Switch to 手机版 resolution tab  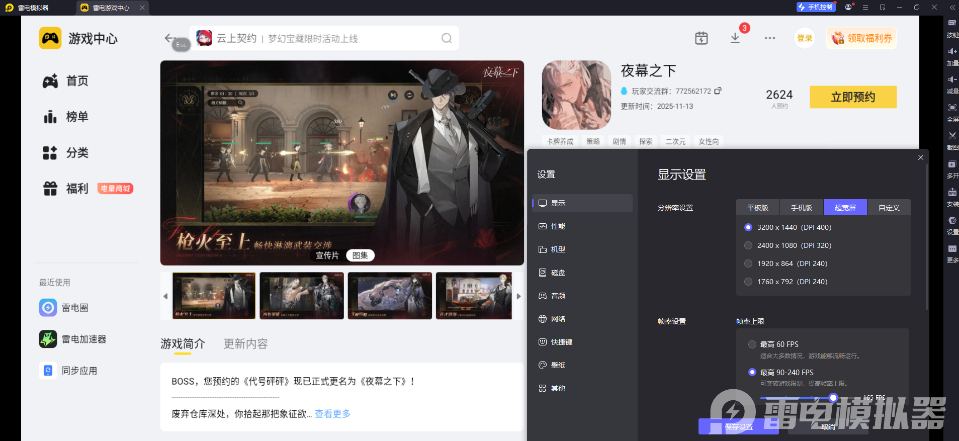tap(802, 208)
